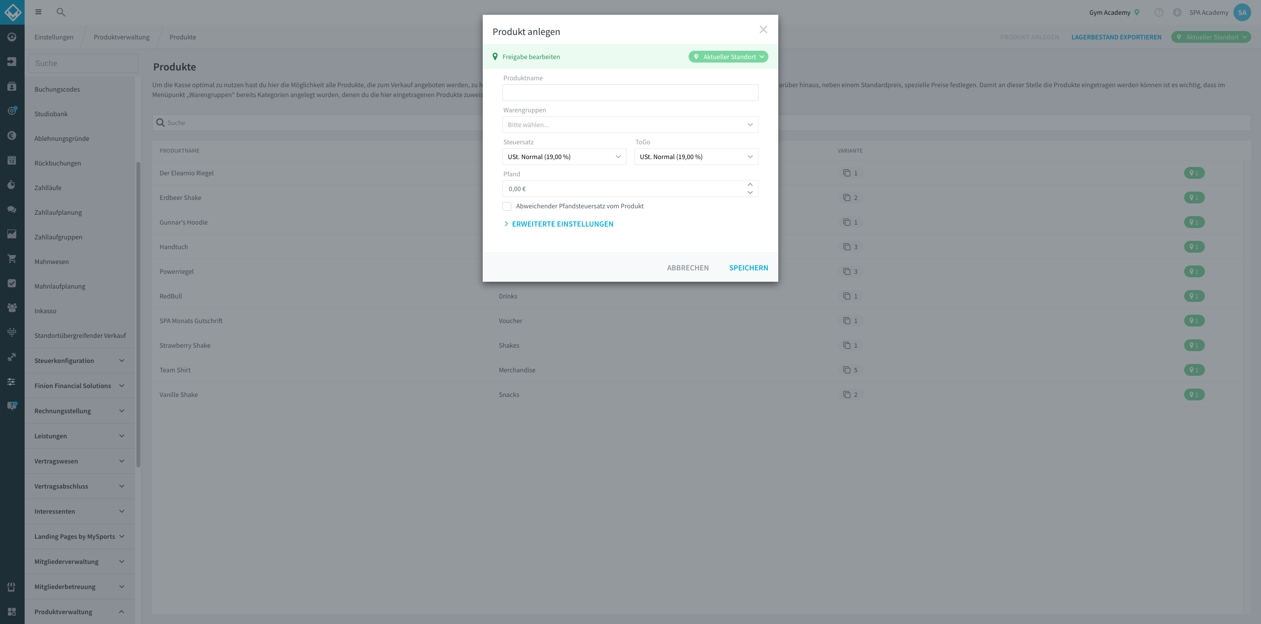Click Freigabe bearbeiten link

click(x=531, y=57)
